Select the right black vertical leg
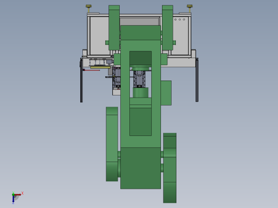This screenshot has height=208, width=278. tap(197, 80)
